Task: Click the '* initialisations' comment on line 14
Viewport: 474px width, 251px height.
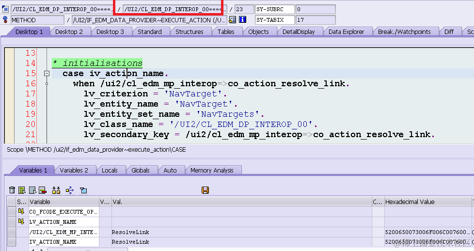Action: click(x=97, y=63)
